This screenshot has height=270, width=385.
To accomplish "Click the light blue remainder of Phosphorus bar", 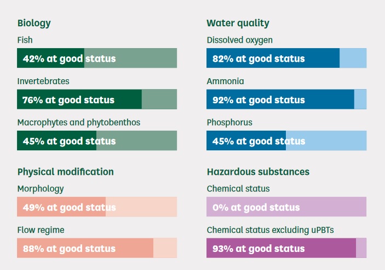I will [x=326, y=140].
